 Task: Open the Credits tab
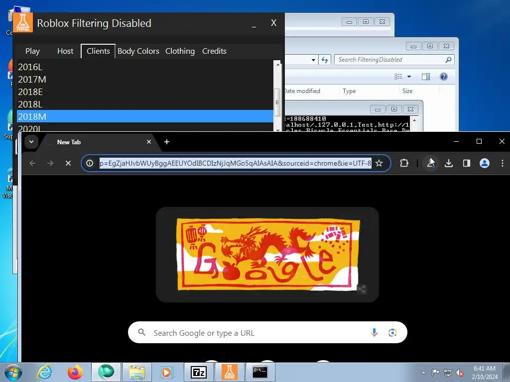click(x=214, y=51)
